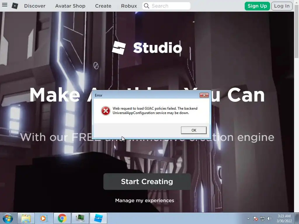
Task: Open Manage my experiences link
Action: click(x=145, y=200)
